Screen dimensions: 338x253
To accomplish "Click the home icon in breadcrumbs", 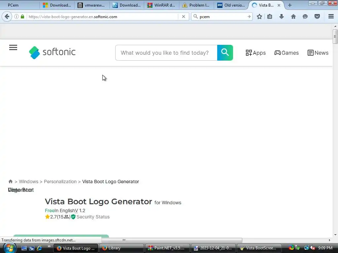I will click(10, 182).
